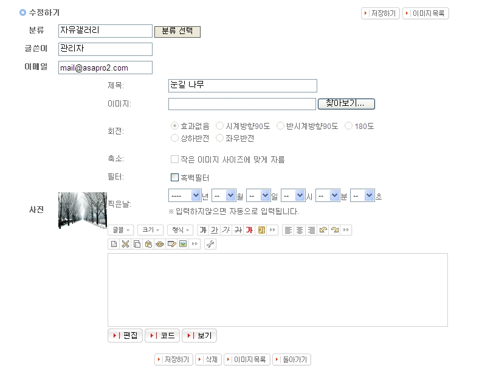Image resolution: width=482 pixels, height=376 pixels.
Task: Open the 글꼴 font dropdown
Action: [120, 230]
